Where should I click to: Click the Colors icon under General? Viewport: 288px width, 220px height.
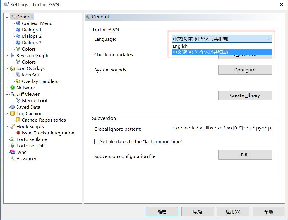coord(18,49)
